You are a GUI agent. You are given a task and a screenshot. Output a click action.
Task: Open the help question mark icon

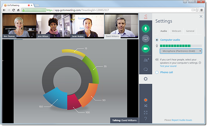[146, 119]
